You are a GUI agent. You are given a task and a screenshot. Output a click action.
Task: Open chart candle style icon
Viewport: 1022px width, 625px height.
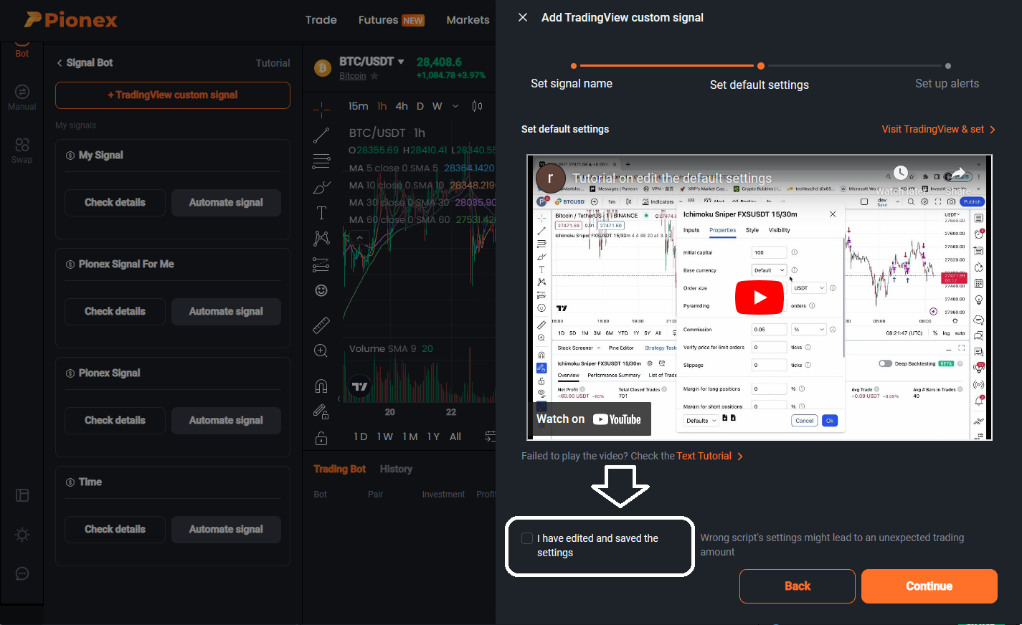pos(477,106)
